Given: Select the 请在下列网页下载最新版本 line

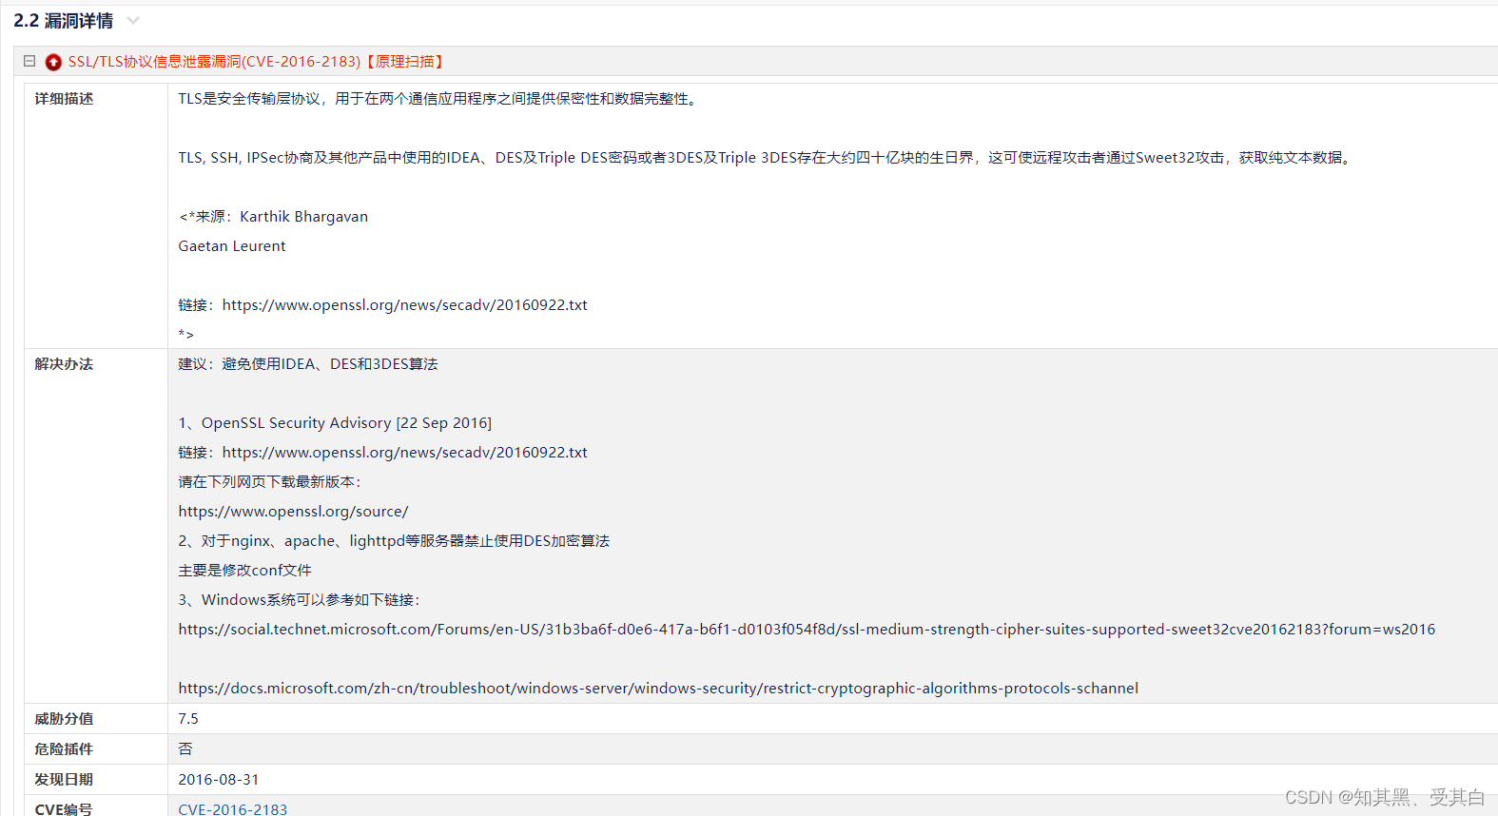Looking at the screenshot, I should (269, 482).
